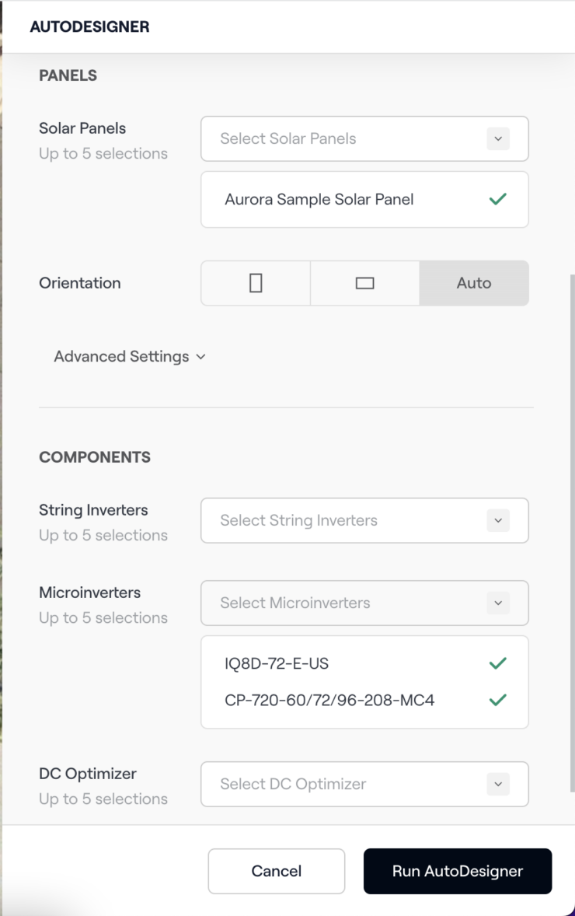575x916 pixels.
Task: Click the Microinverters chevron icon
Action: [497, 603]
